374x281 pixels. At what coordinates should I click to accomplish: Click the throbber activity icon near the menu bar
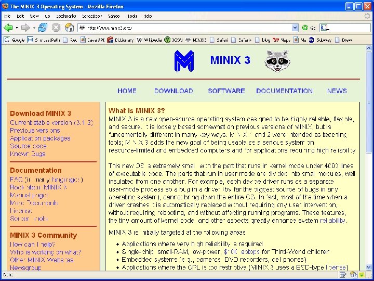[x=368, y=16]
